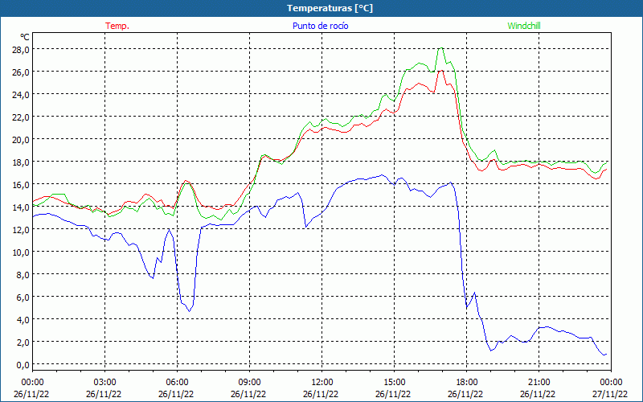The width and height of the screenshot is (643, 402).
Task: Click the 16,0 y-axis value
Action: (21, 185)
